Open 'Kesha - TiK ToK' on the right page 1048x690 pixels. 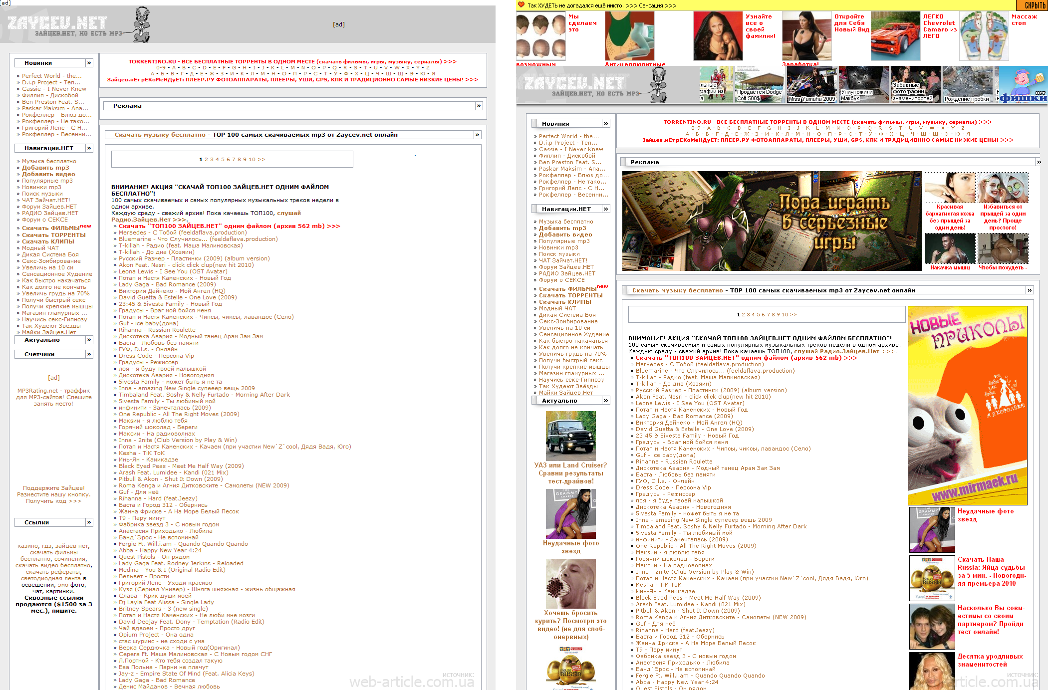[658, 585]
